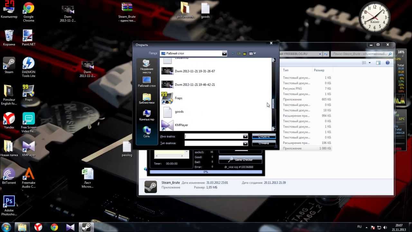Image resolution: width=412 pixels, height=232 pixels.
Task: Expand the Папка location dropdown
Action: click(224, 53)
